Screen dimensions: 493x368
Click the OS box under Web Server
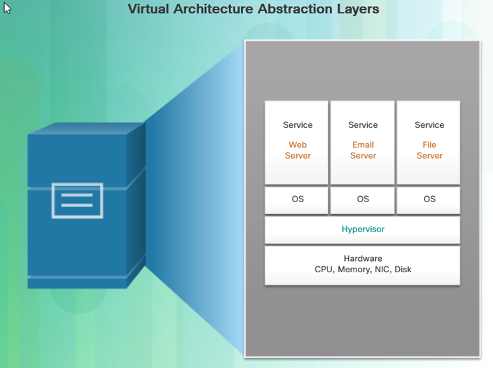[x=297, y=200]
